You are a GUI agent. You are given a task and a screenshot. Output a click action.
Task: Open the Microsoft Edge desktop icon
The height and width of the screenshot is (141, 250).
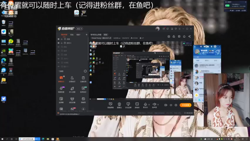[3, 62]
